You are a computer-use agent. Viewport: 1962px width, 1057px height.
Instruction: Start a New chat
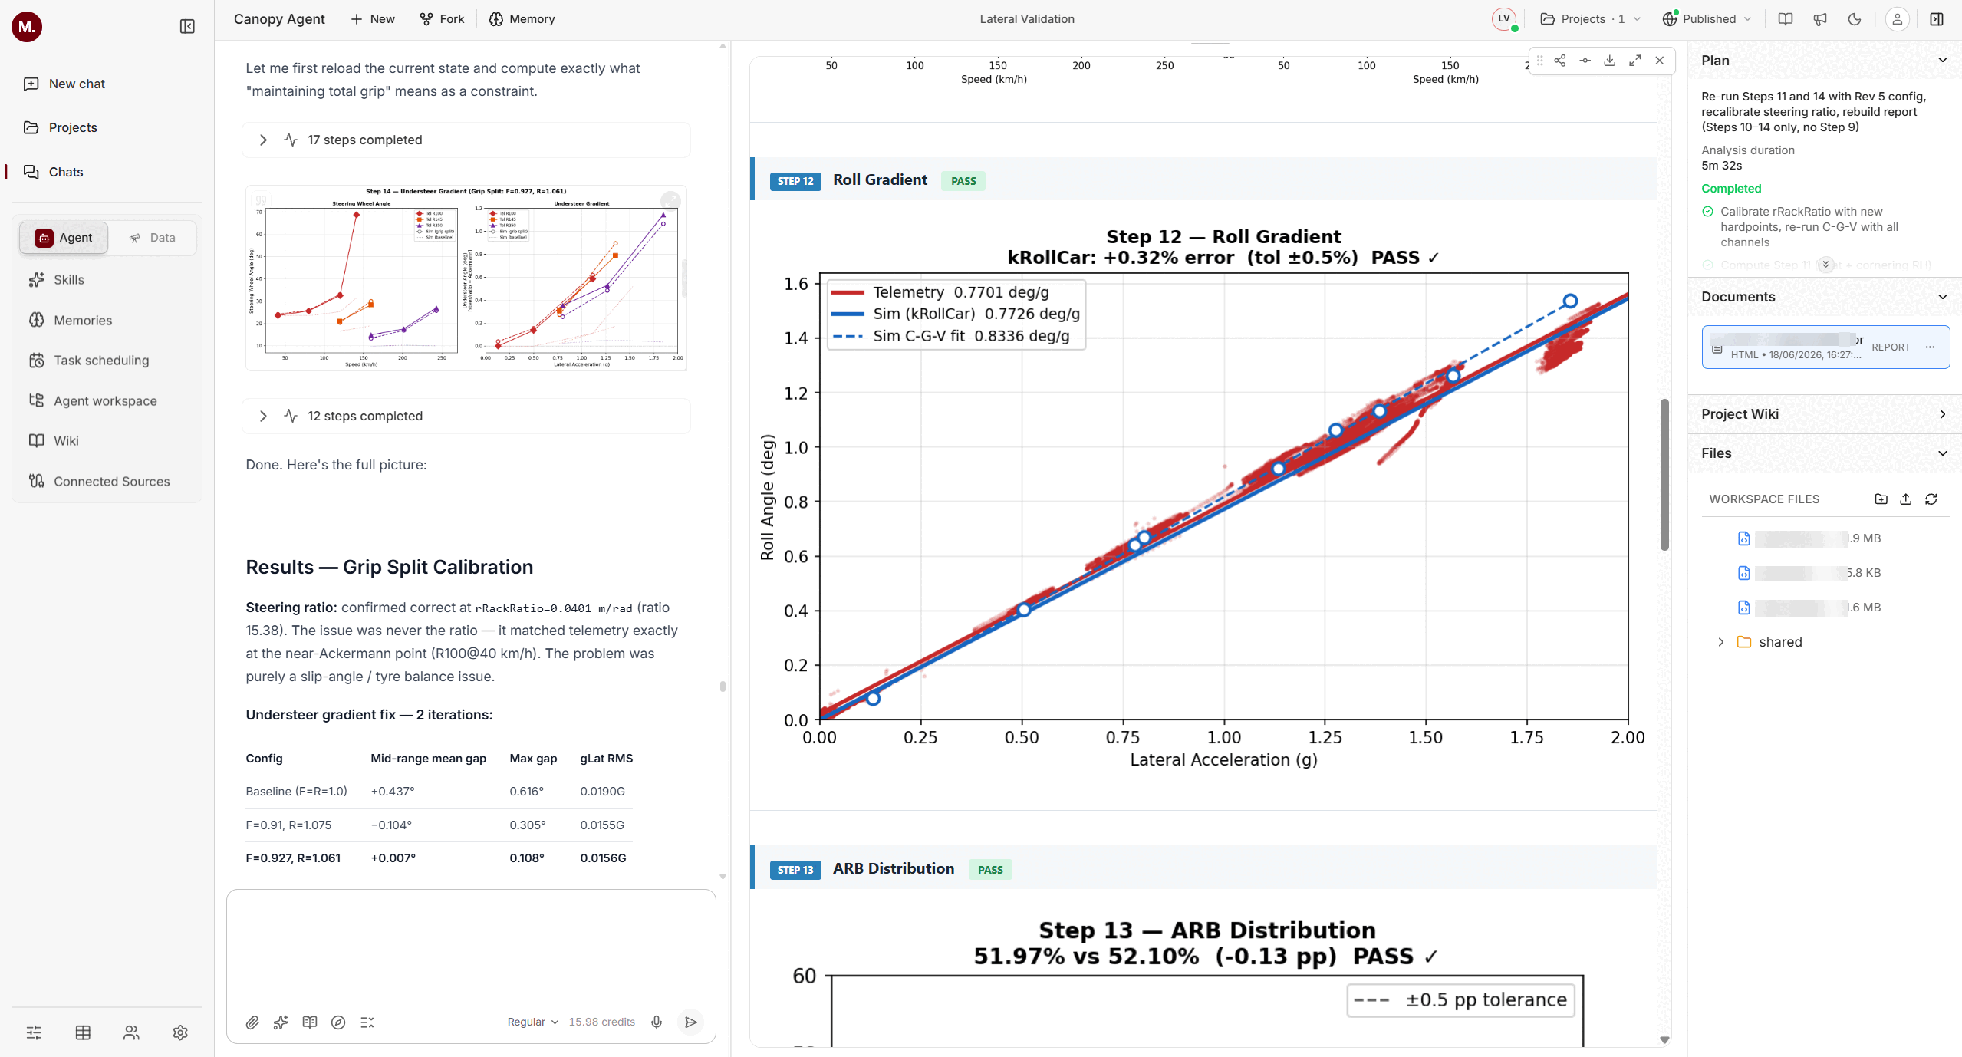point(77,84)
